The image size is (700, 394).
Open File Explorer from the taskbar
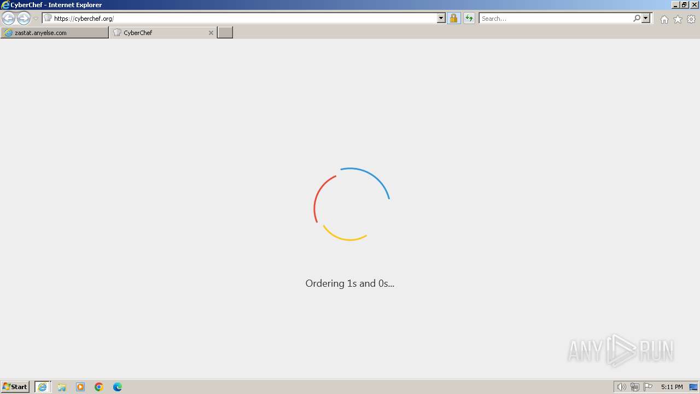[x=62, y=387]
